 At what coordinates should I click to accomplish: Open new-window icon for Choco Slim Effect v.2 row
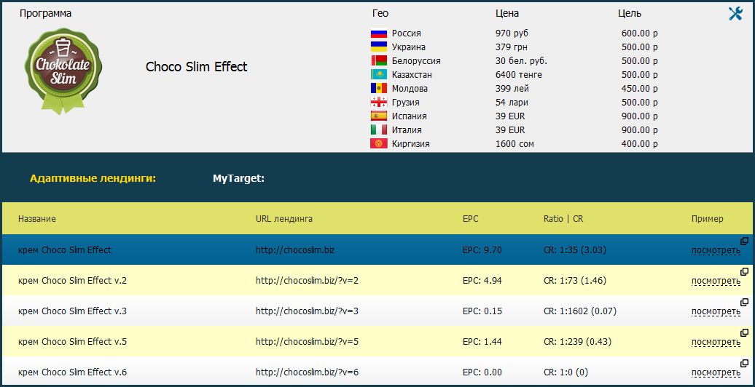point(744,271)
